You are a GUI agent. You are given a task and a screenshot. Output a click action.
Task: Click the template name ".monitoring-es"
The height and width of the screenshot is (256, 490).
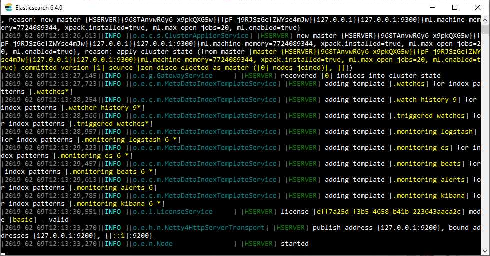point(421,148)
